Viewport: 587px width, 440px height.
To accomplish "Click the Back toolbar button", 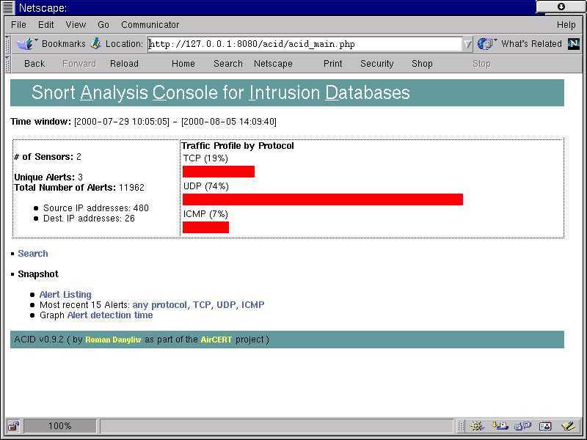I will click(x=34, y=64).
